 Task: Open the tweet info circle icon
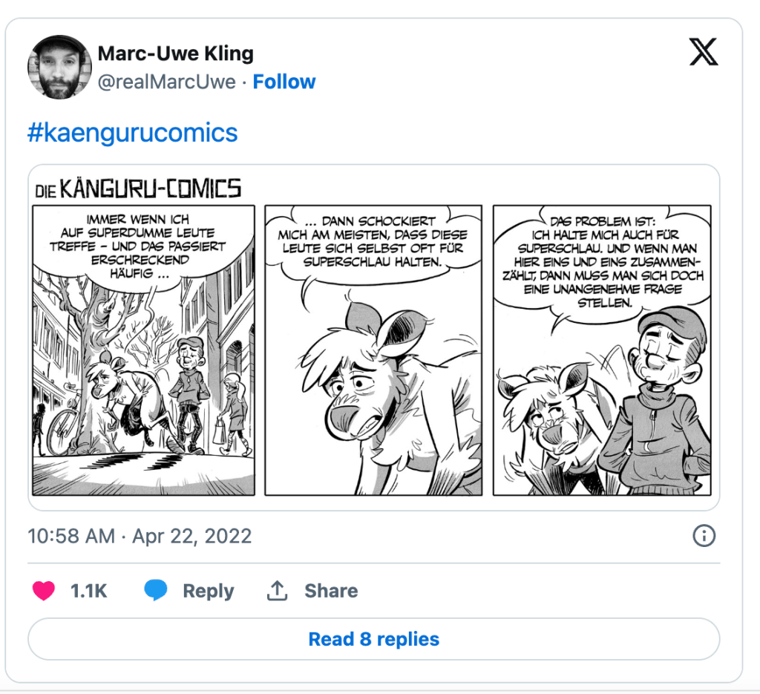coord(703,536)
